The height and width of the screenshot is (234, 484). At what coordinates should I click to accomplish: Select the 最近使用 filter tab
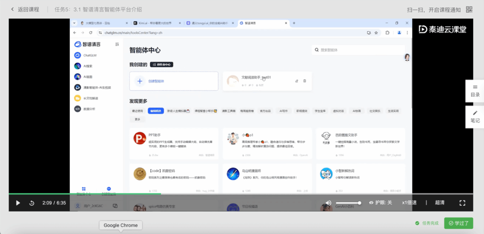pos(138,111)
